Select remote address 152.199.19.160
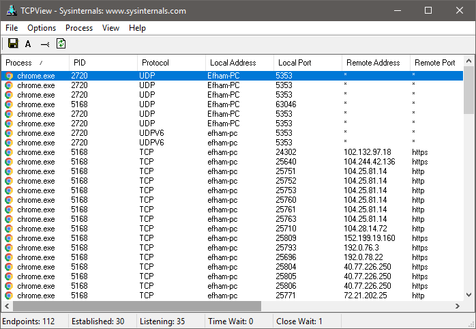 point(370,238)
